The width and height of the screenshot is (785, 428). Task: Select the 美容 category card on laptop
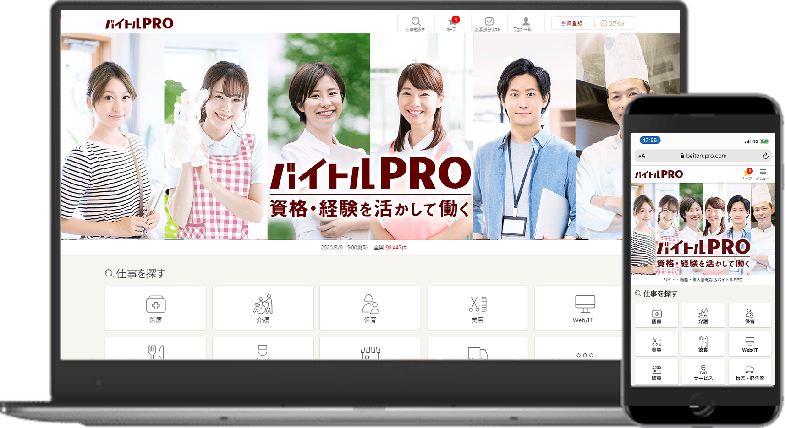(477, 308)
